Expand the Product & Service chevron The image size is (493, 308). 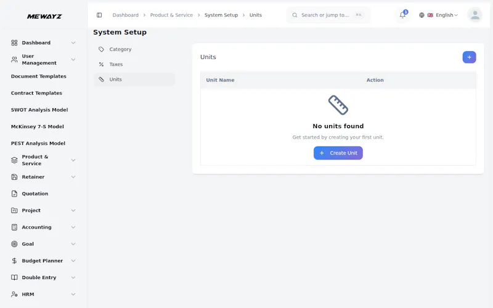[x=73, y=160]
